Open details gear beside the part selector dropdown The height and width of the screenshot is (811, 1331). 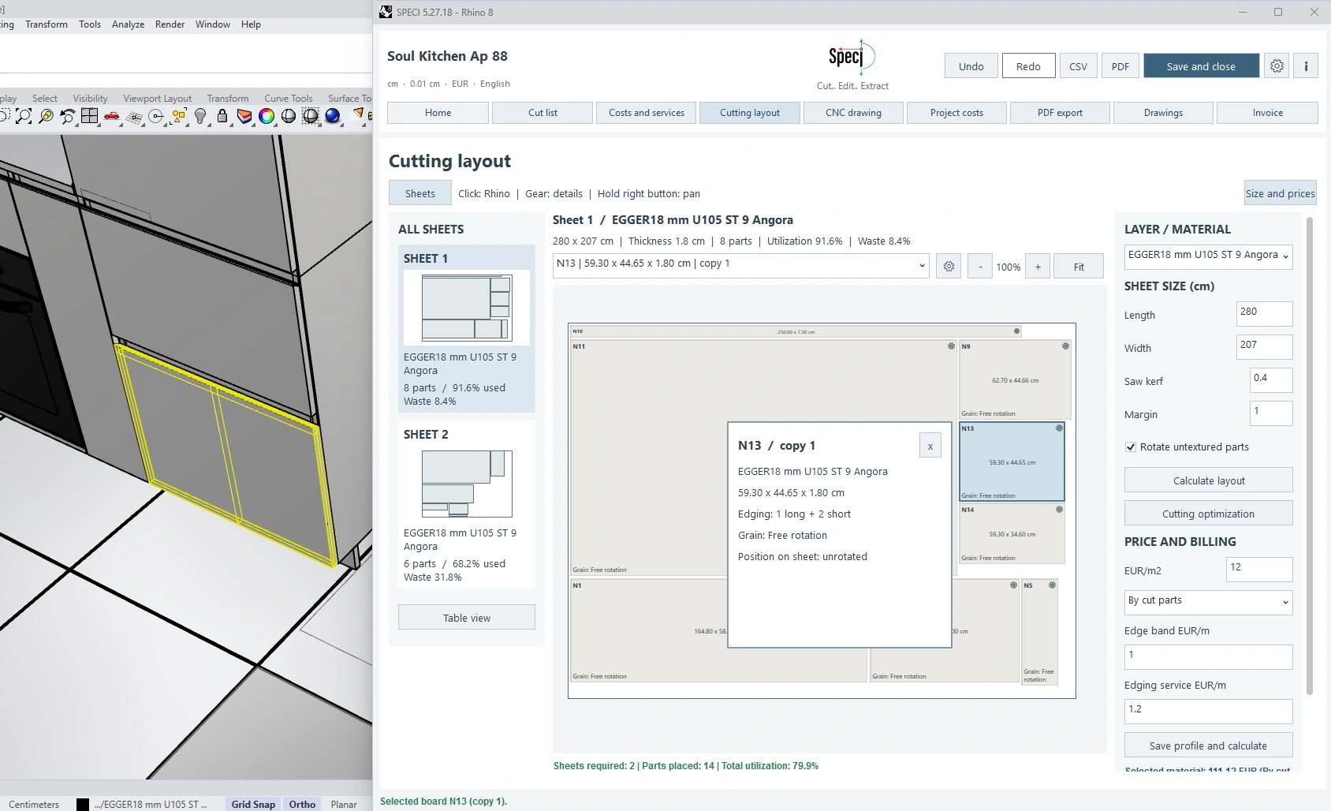(949, 267)
